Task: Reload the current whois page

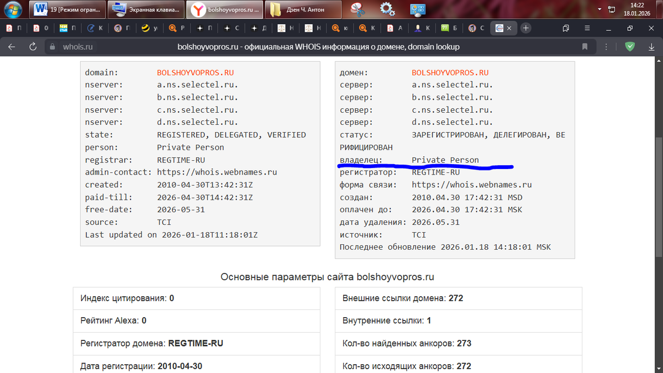Action: point(33,47)
